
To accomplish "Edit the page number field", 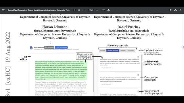I will click(74, 10).
